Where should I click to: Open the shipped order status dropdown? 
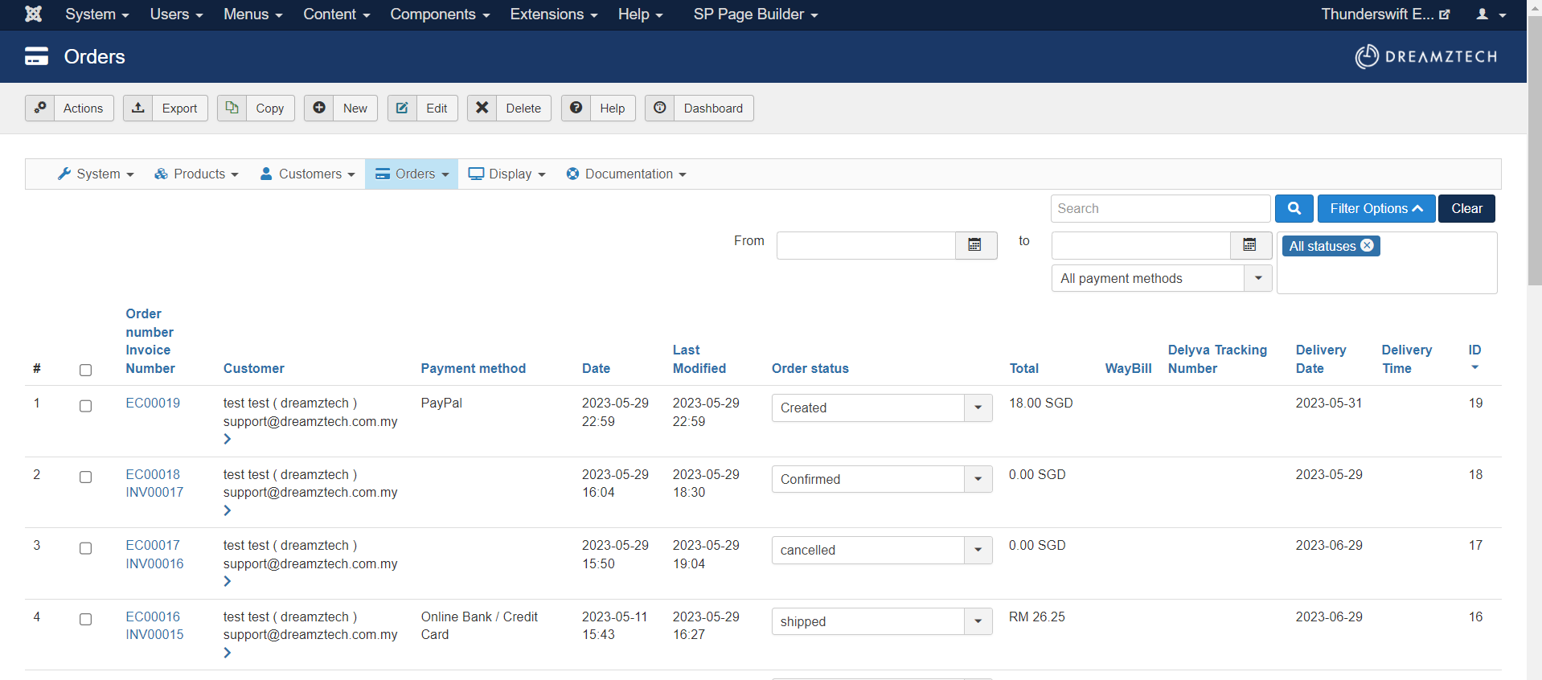click(x=882, y=621)
